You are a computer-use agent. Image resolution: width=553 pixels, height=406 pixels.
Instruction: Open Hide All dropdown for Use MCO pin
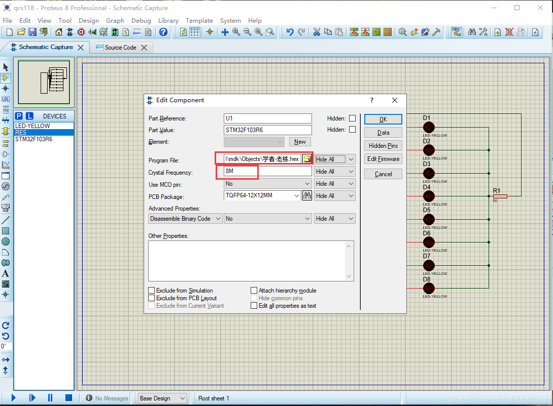(334, 184)
